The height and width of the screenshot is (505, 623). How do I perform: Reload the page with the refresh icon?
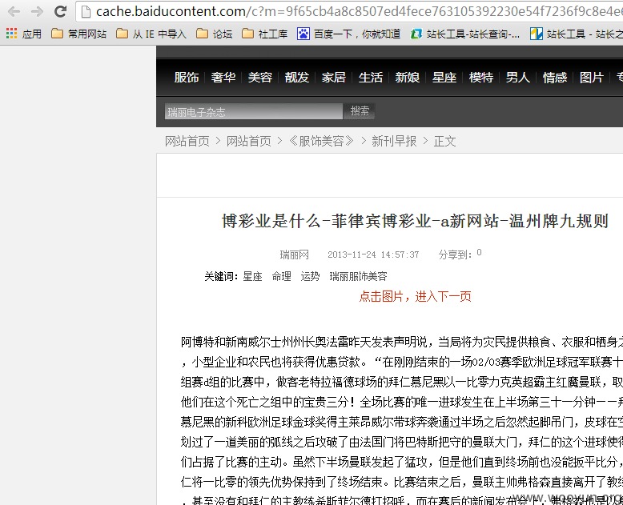pyautogui.click(x=60, y=11)
